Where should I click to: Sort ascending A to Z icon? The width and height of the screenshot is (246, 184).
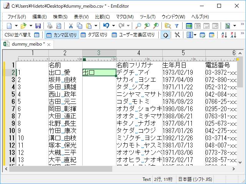(x=224, y=35)
